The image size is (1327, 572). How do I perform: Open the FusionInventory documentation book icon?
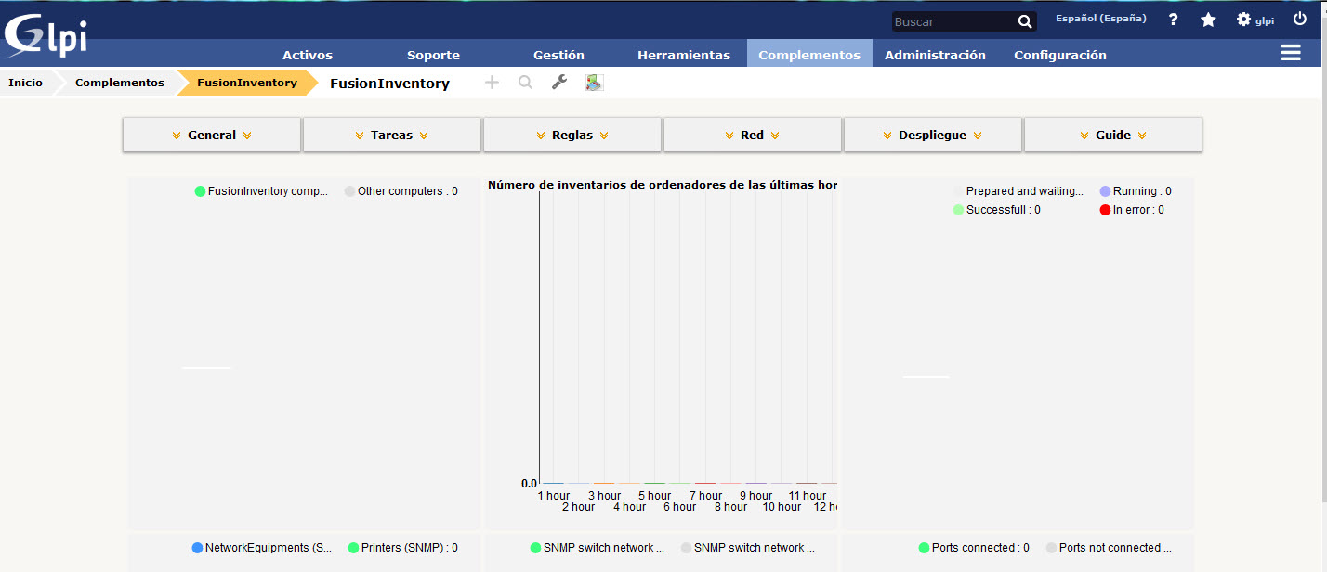pyautogui.click(x=595, y=82)
